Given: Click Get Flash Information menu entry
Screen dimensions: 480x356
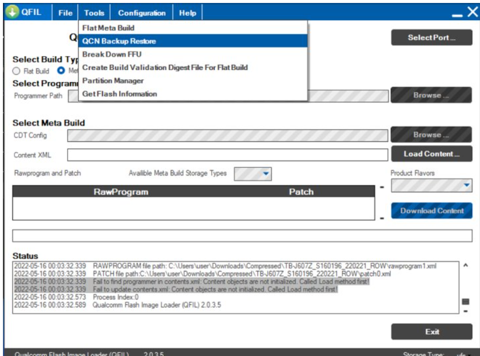Looking at the screenshot, I should click(x=193, y=94).
